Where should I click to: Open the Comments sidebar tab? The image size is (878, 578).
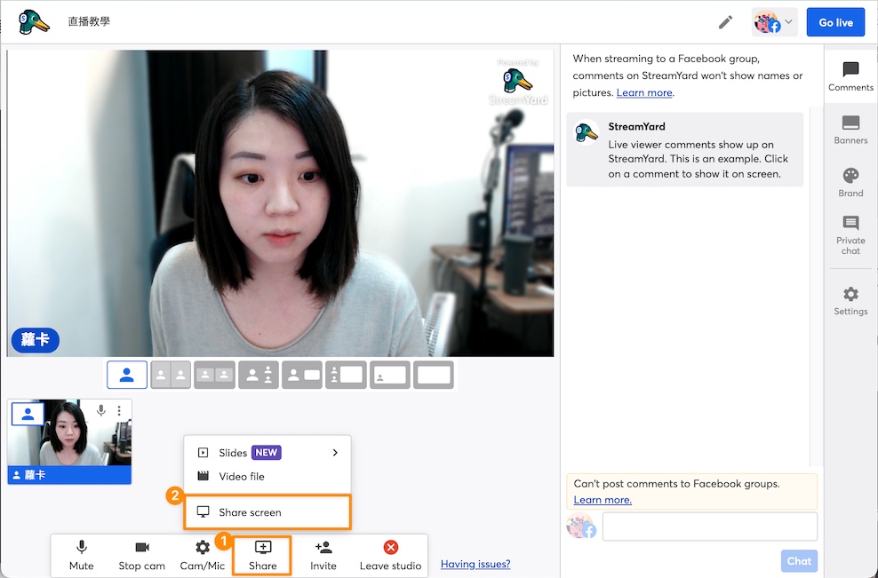tap(850, 76)
